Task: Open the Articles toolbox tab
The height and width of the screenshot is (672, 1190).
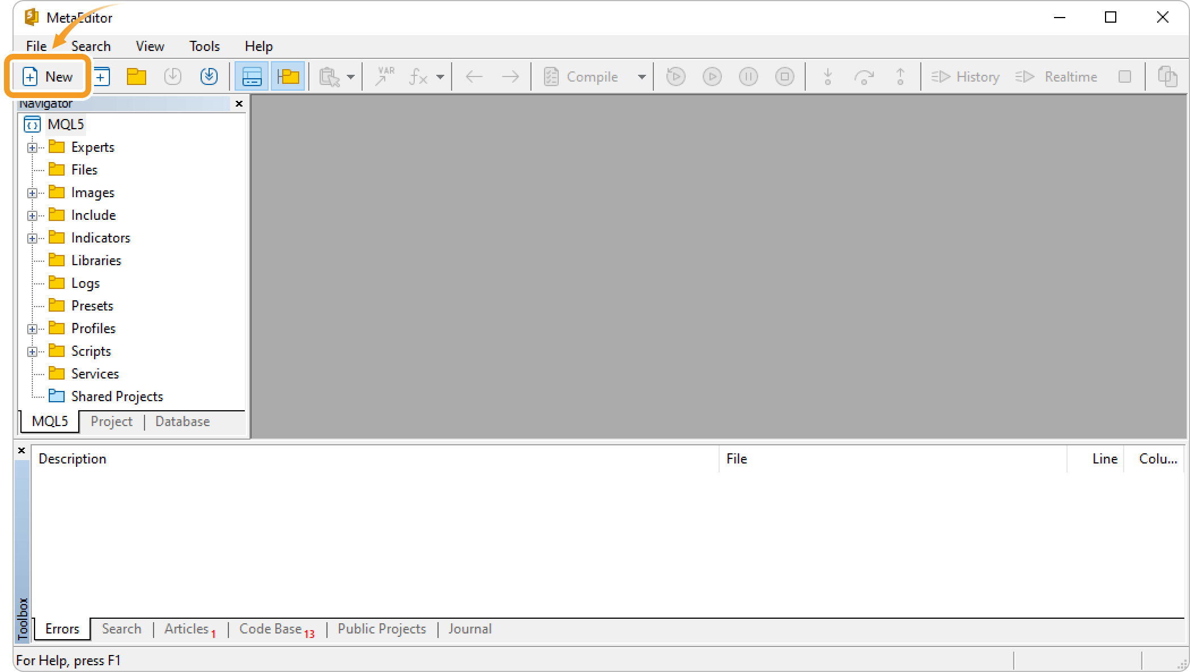Action: (190, 629)
